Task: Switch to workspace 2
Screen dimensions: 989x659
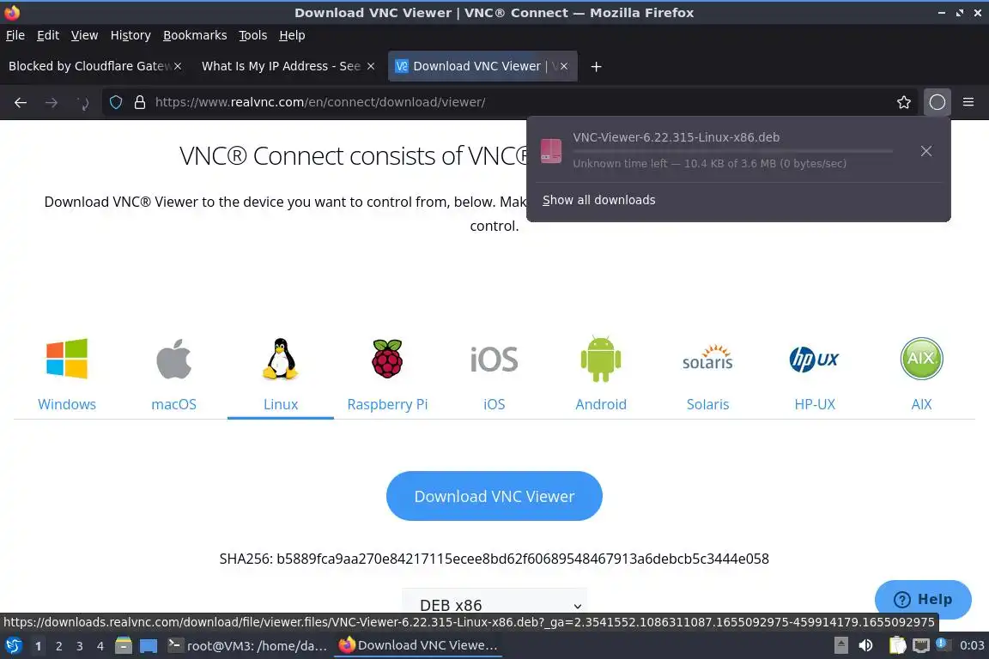Action: [x=58, y=646]
